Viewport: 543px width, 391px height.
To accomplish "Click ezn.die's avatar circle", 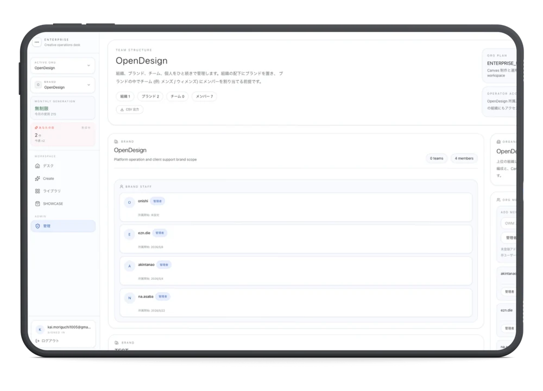I will point(130,234).
